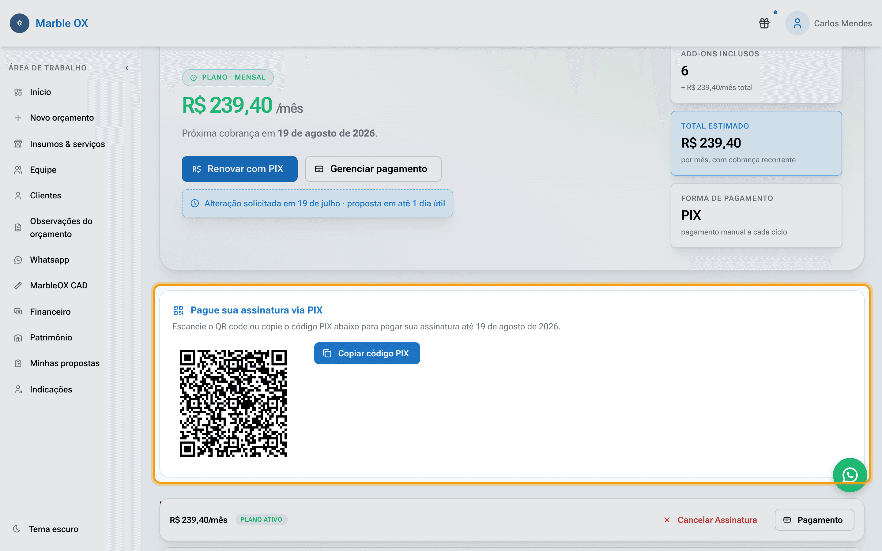The width and height of the screenshot is (882, 551).
Task: Click the Marble OX brand name
Action: (x=62, y=23)
